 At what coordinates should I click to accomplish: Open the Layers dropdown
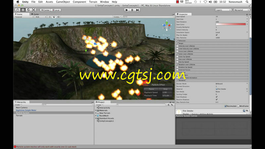pos(223,10)
